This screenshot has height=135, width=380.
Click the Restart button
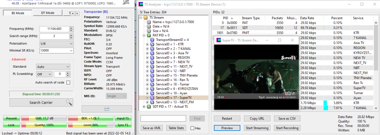227,119
